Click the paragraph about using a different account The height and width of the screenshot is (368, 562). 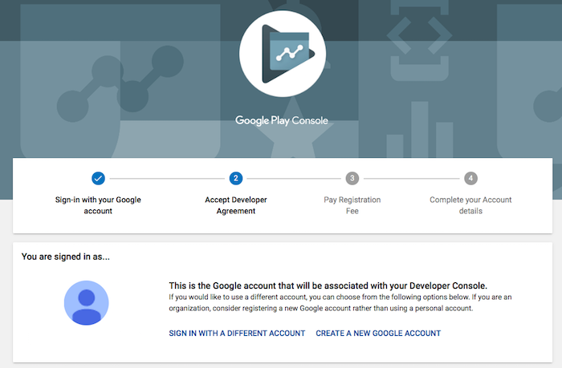click(340, 302)
